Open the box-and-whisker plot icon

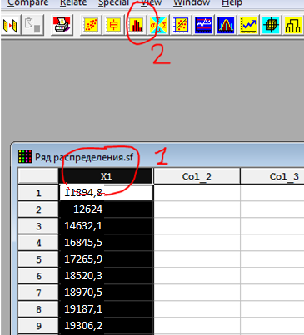tap(113, 25)
